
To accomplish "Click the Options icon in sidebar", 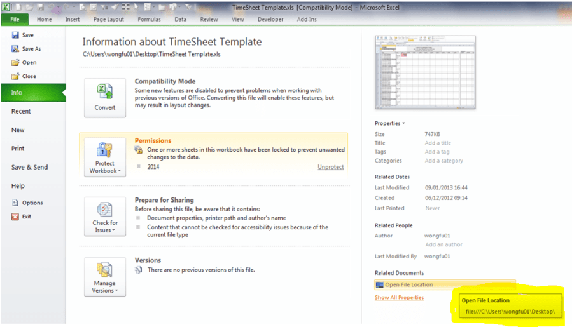I will (15, 203).
